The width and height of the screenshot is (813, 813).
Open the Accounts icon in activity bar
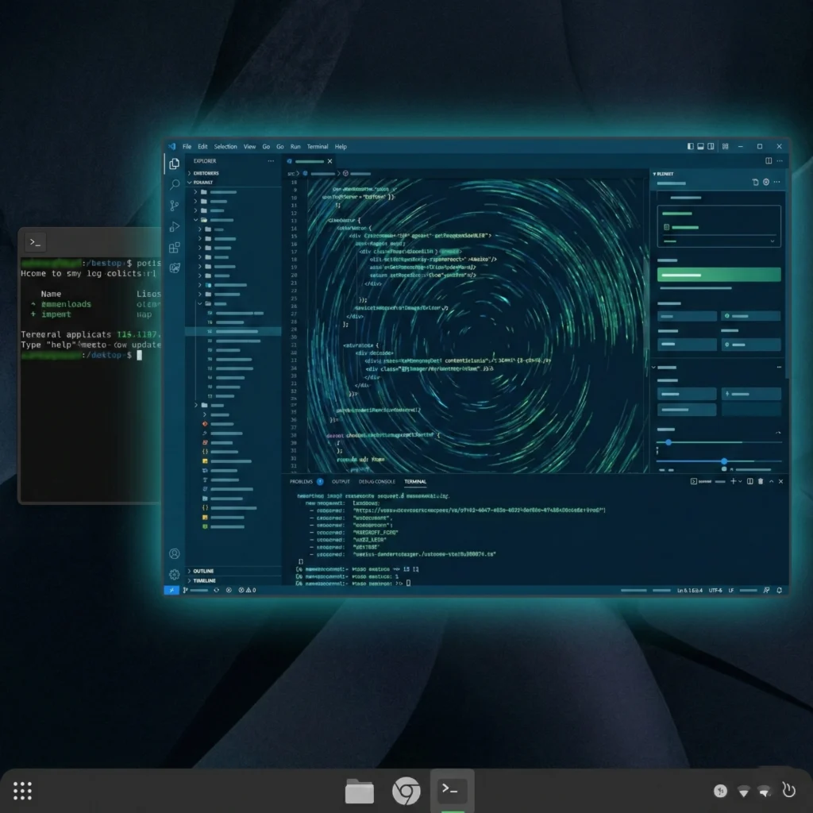pyautogui.click(x=175, y=553)
